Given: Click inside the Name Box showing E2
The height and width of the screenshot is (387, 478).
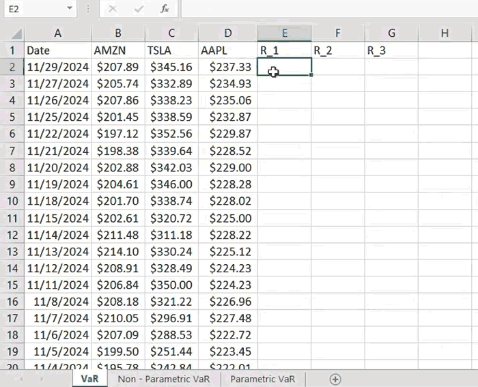Looking at the screenshot, I should pos(35,9).
